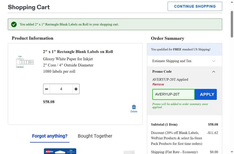The width and height of the screenshot is (234, 154).
Task: Click the Continue Shopping button
Action: [x=195, y=7]
